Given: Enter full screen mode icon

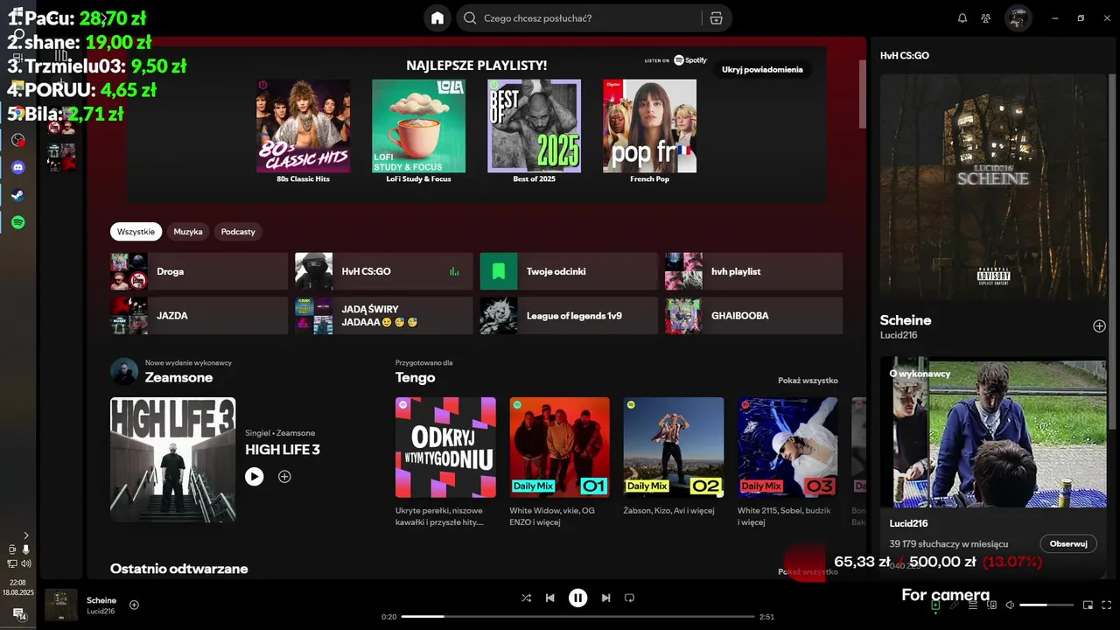Looking at the screenshot, I should click(1107, 605).
